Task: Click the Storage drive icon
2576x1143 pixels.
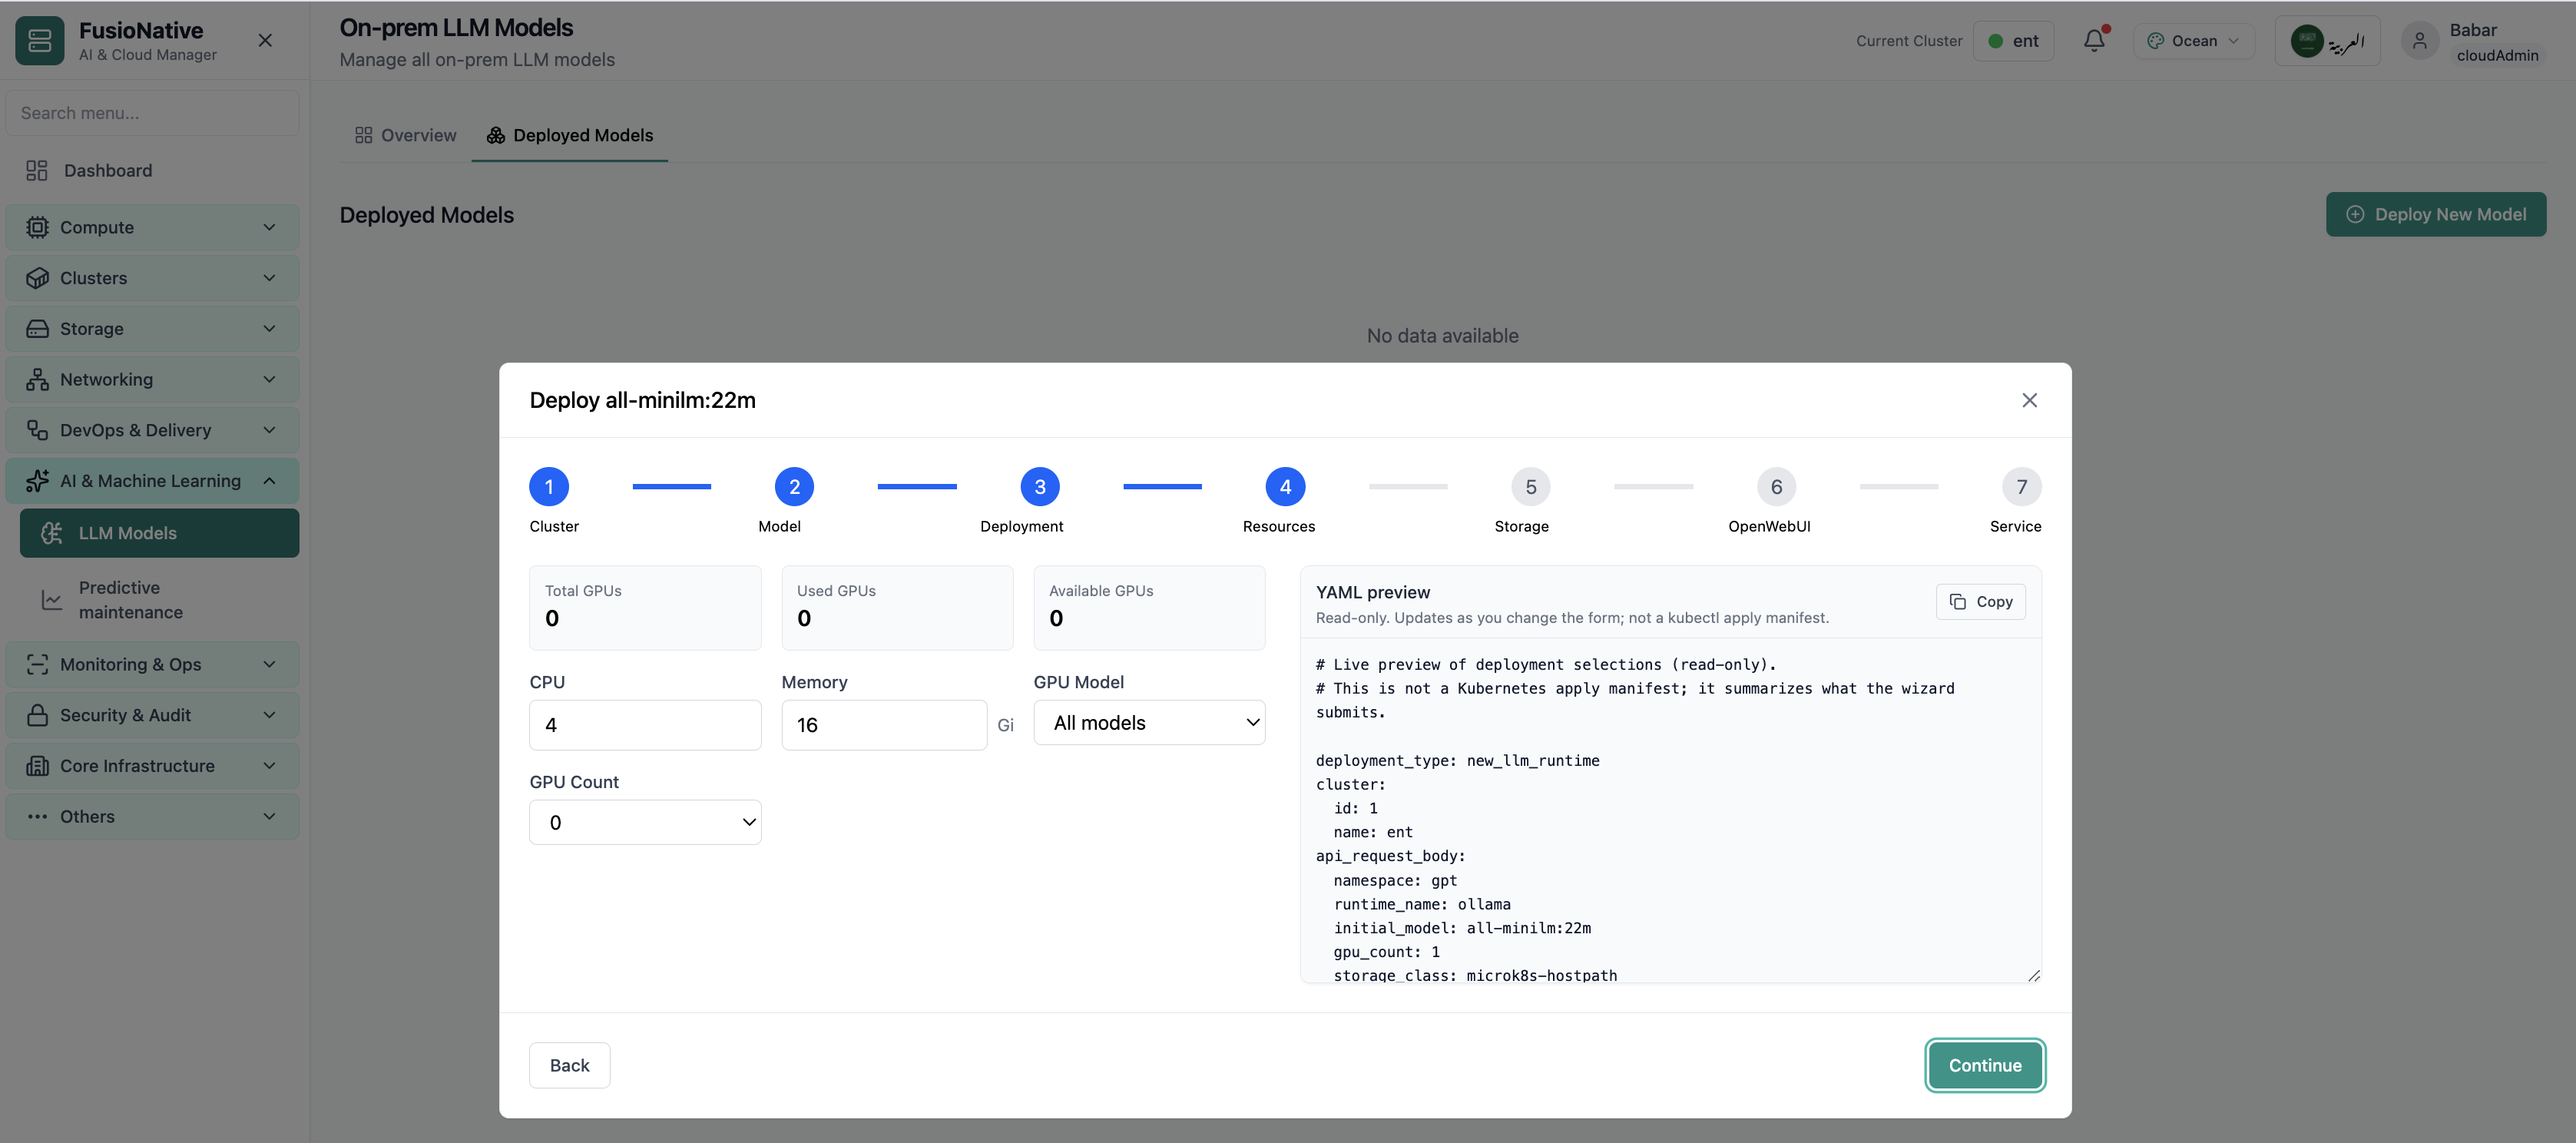Action: pos(37,329)
